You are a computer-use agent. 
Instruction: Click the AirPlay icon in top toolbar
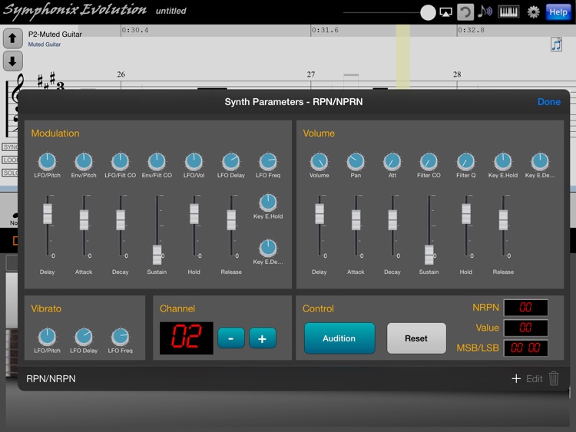coord(445,12)
